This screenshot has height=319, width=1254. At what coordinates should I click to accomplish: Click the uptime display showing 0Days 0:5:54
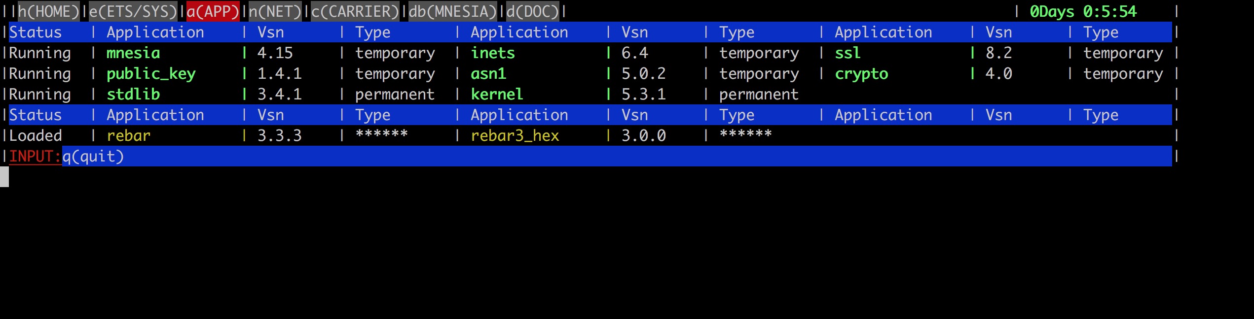click(x=1083, y=11)
